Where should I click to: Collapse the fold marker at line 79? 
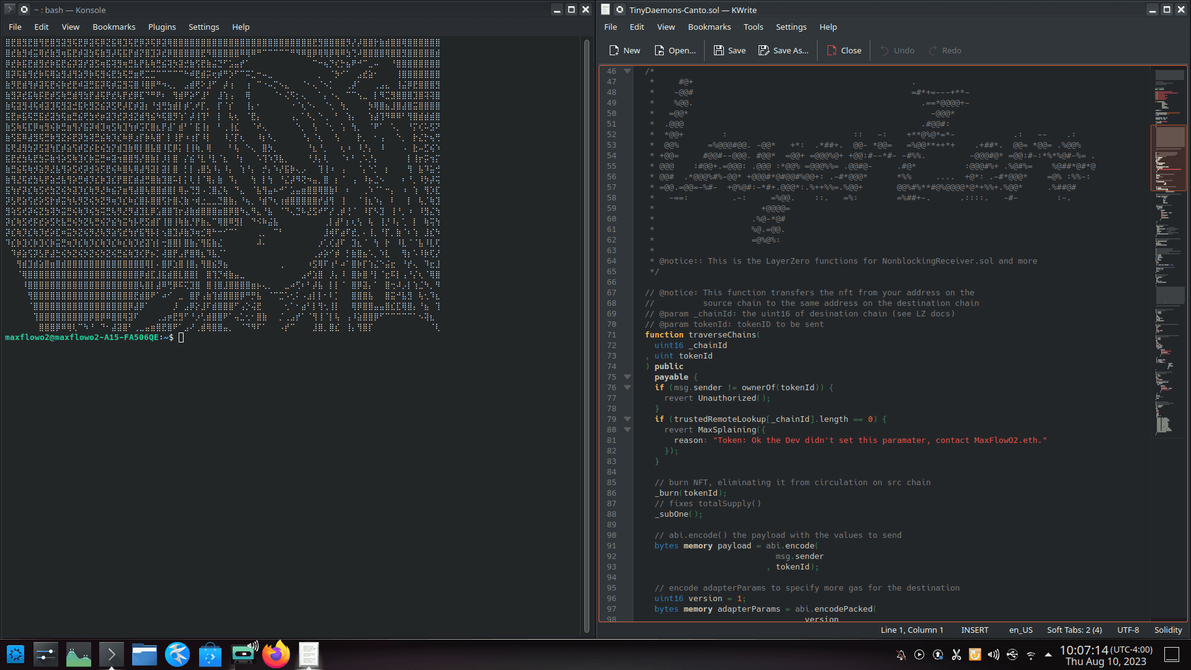point(627,419)
